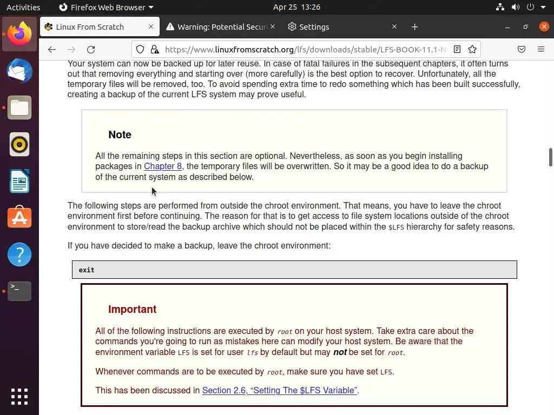Close the Firefox window
Screen dimensions: 554x415
tap(544, 27)
